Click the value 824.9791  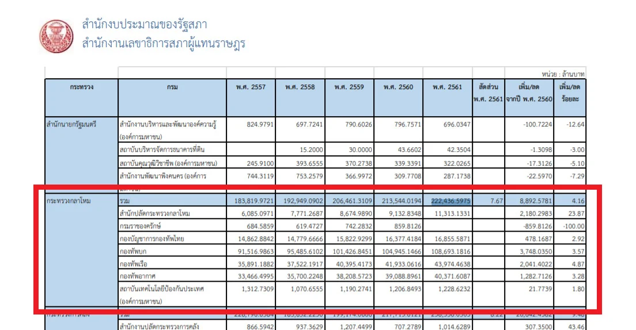click(260, 124)
